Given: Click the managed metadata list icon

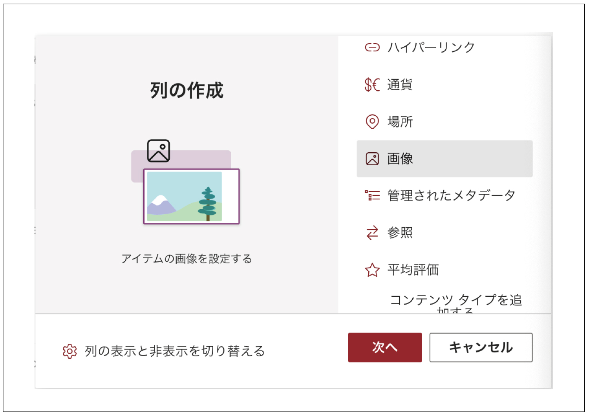Looking at the screenshot, I should (372, 195).
